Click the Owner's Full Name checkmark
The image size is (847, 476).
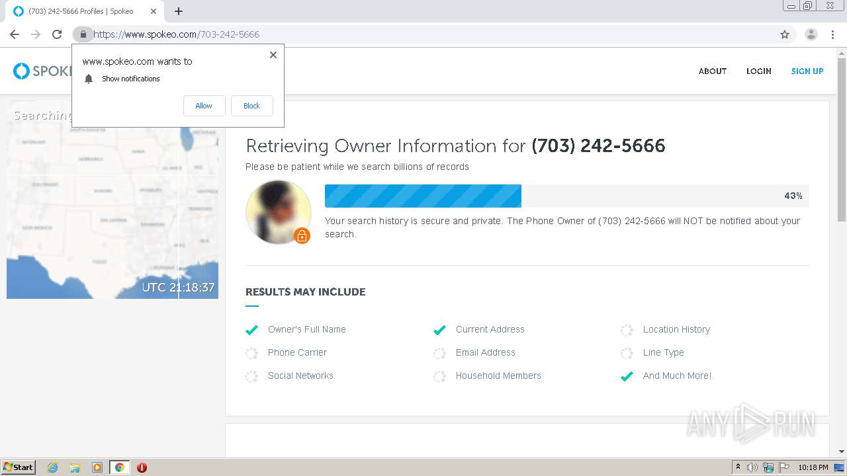point(251,330)
